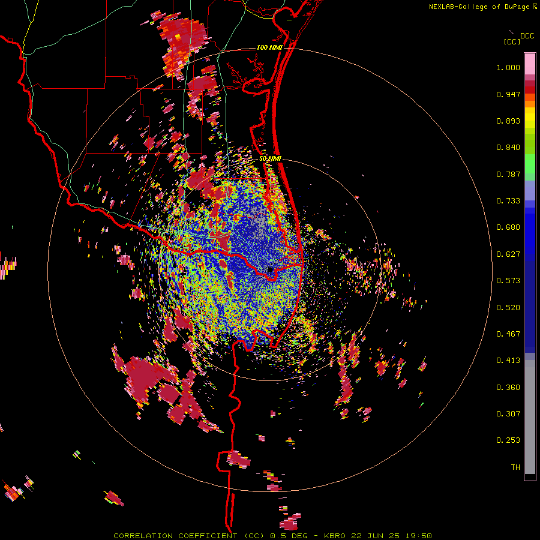
Task: Click the 0.573 scale value
Action: pos(508,281)
